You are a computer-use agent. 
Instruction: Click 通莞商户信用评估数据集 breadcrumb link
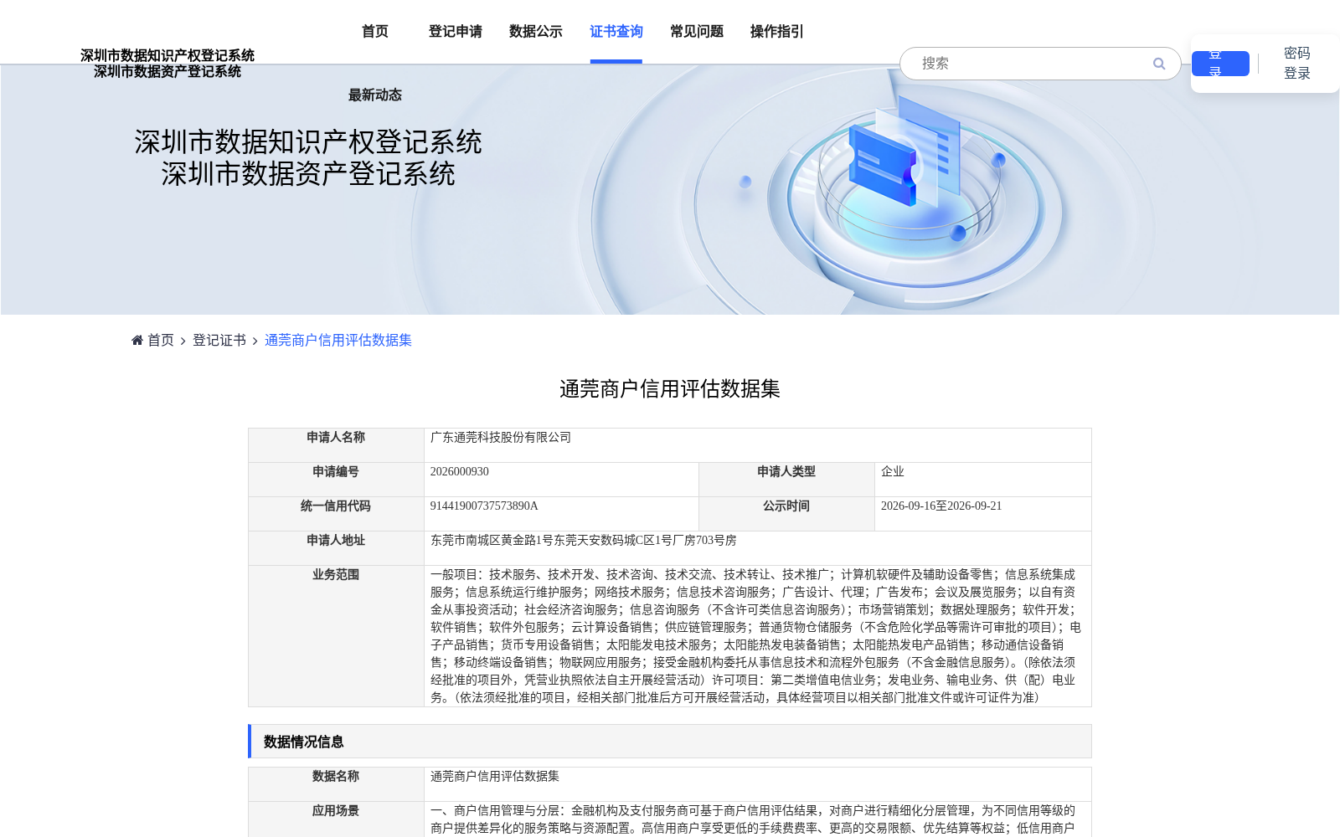(x=338, y=340)
